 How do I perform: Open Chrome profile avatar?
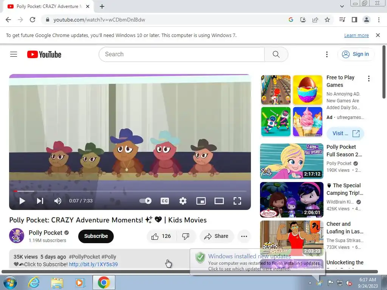[367, 20]
